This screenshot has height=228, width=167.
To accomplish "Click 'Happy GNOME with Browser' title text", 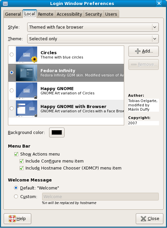I will point(73,106).
